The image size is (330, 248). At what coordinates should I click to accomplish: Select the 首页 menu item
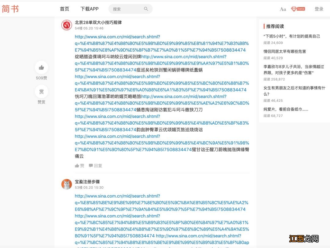coord(64,9)
